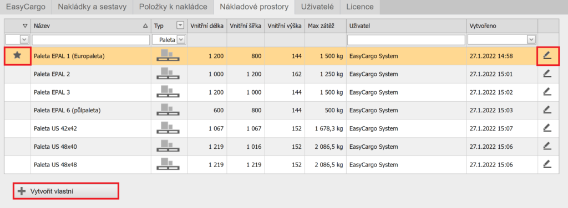Click the pallet type icon of Paleta EPAL 3
Image resolution: width=568 pixels, height=208 pixels.
[168, 92]
